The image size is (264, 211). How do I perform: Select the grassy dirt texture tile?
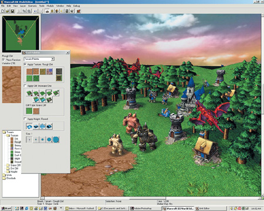[43, 72]
